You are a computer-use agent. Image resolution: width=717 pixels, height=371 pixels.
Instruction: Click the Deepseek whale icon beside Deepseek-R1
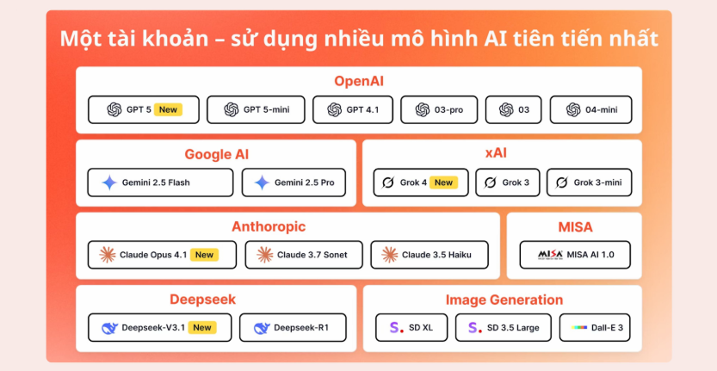coord(262,328)
